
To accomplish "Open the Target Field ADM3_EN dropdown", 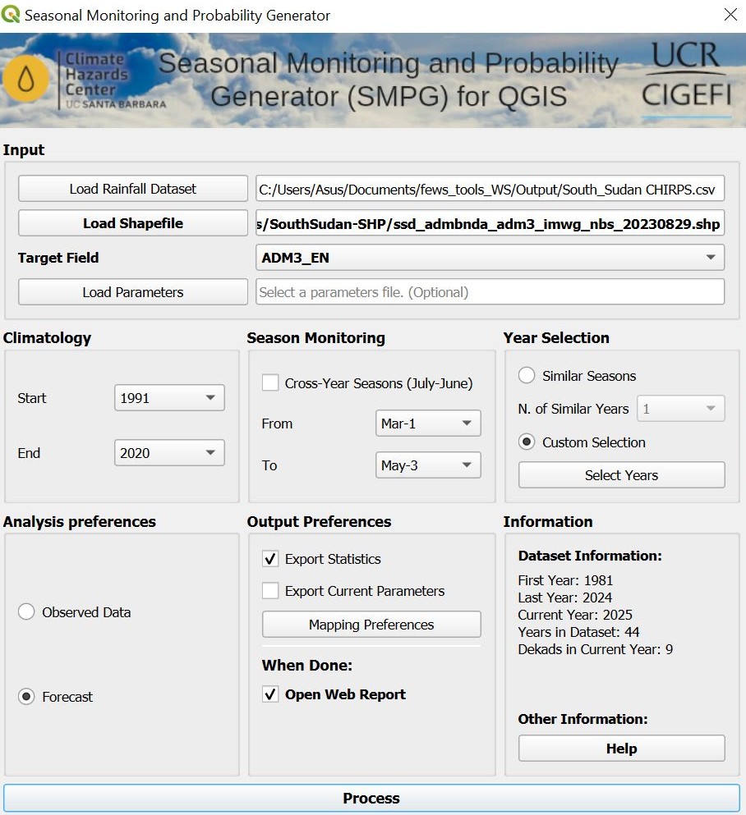I will [490, 258].
